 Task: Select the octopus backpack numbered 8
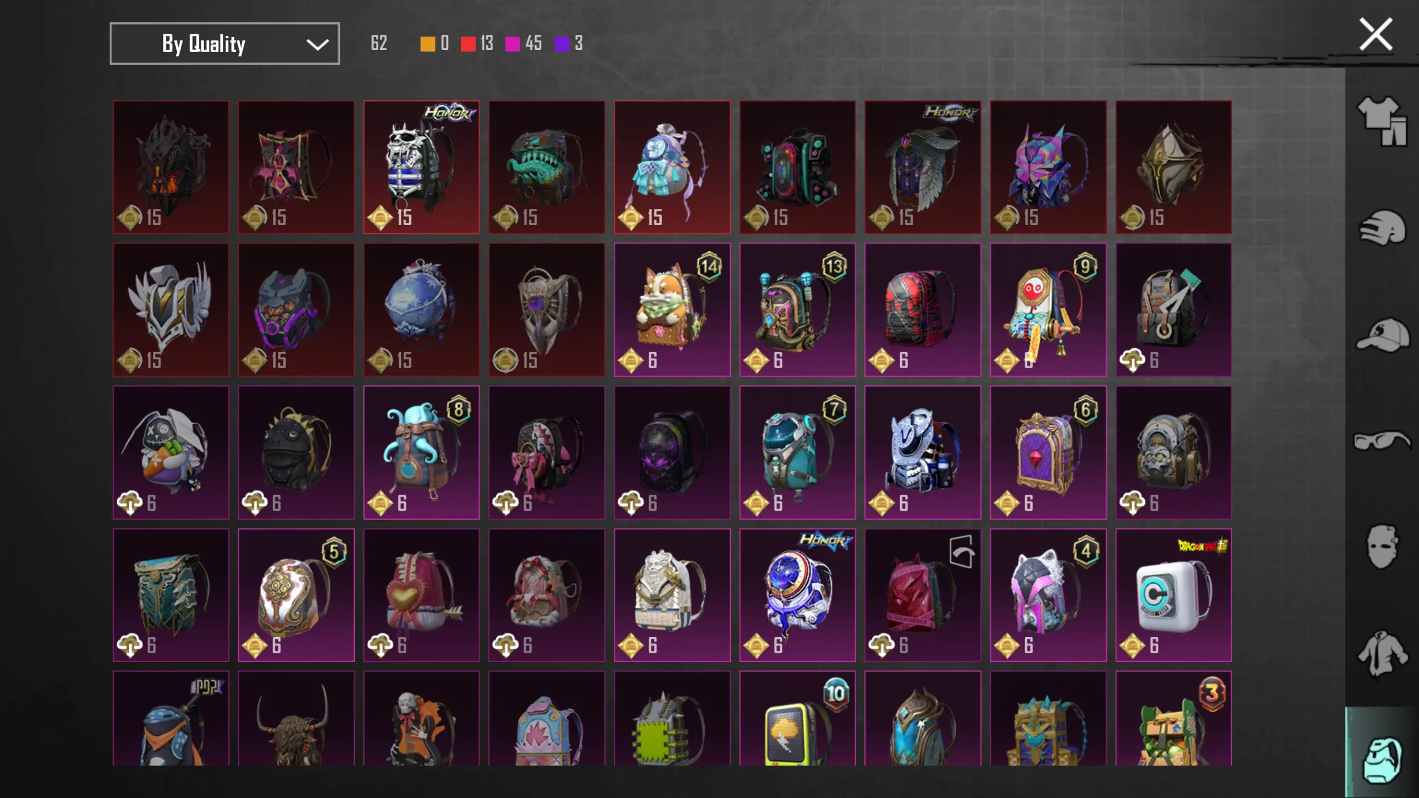(x=421, y=453)
